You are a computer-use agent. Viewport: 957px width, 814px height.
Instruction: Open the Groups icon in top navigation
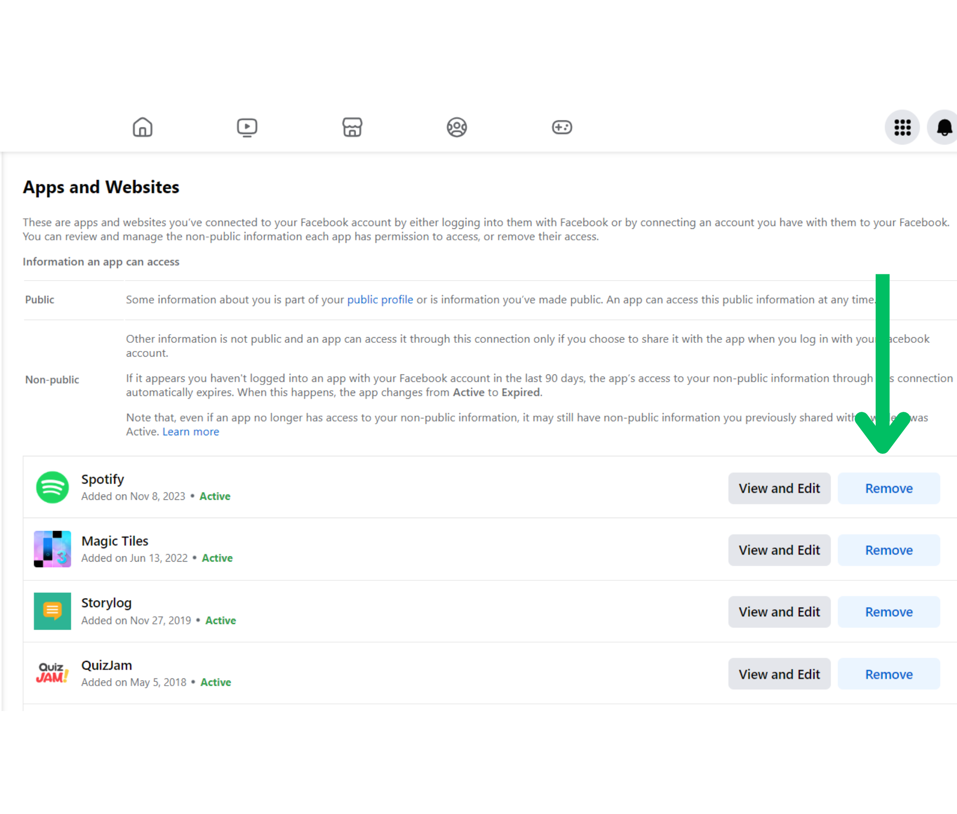[457, 127]
